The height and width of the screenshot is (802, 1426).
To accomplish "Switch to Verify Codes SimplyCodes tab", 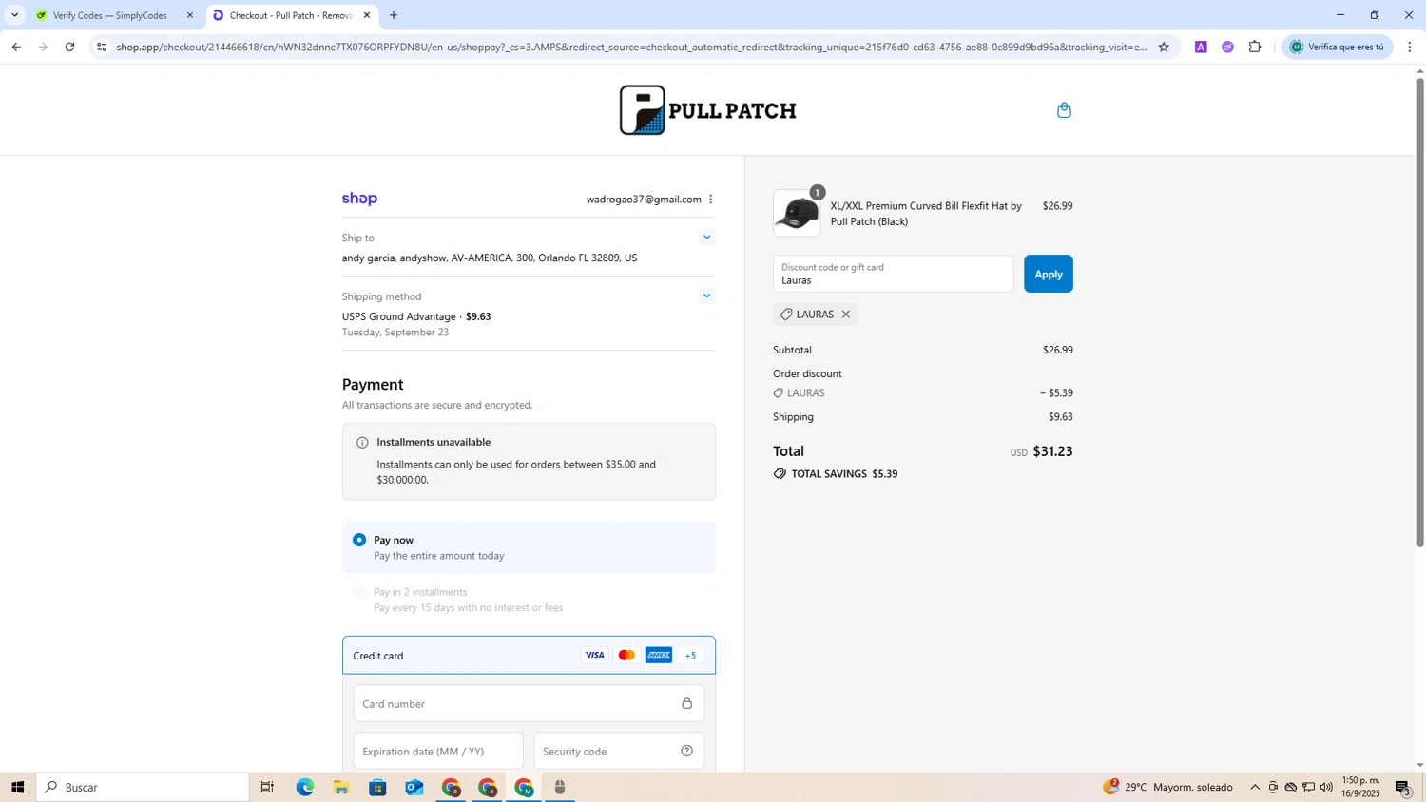I will (109, 15).
